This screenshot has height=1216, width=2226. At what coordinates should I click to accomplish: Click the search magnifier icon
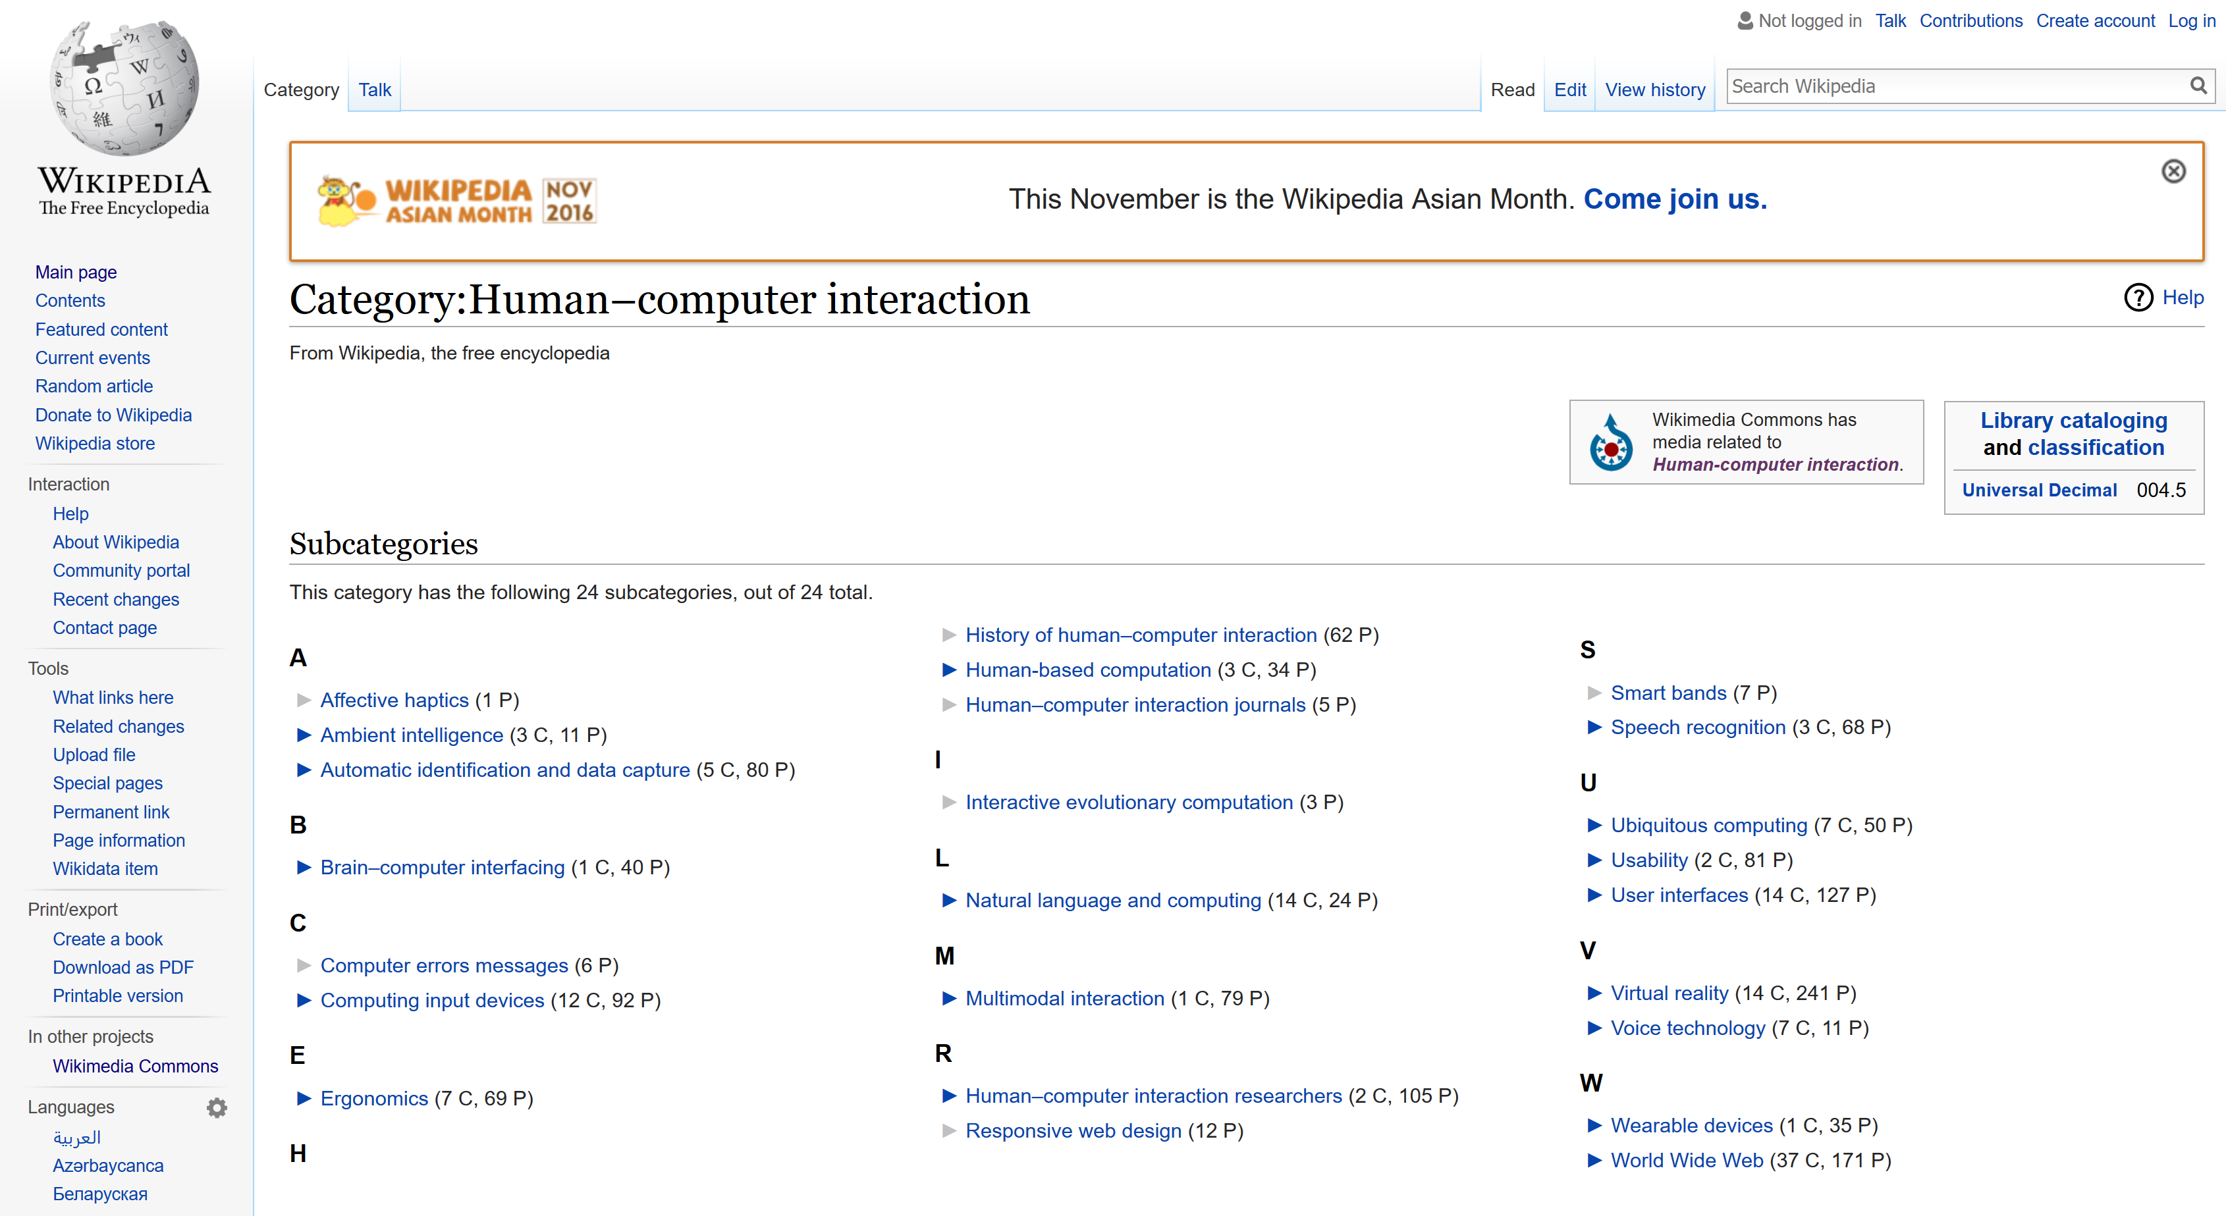coord(2198,86)
